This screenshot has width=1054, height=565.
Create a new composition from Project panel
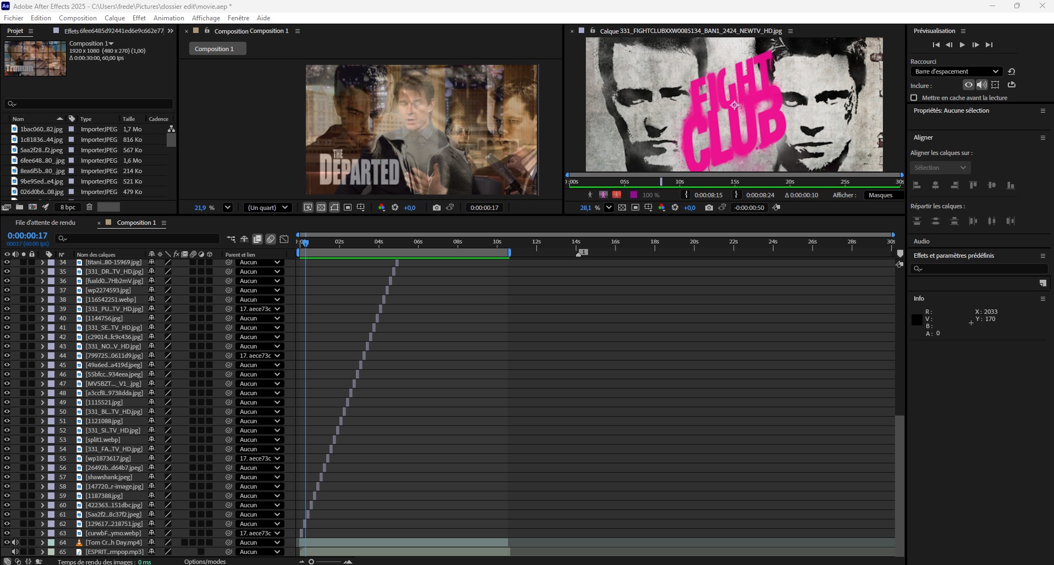point(32,207)
